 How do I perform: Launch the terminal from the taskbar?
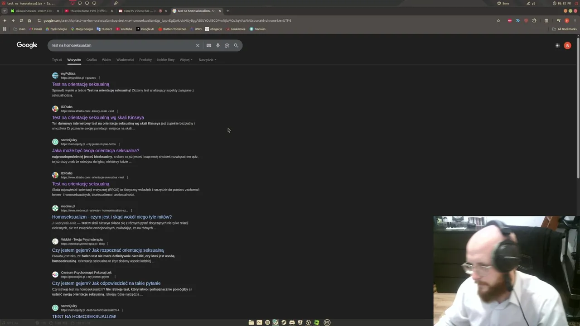(259, 322)
